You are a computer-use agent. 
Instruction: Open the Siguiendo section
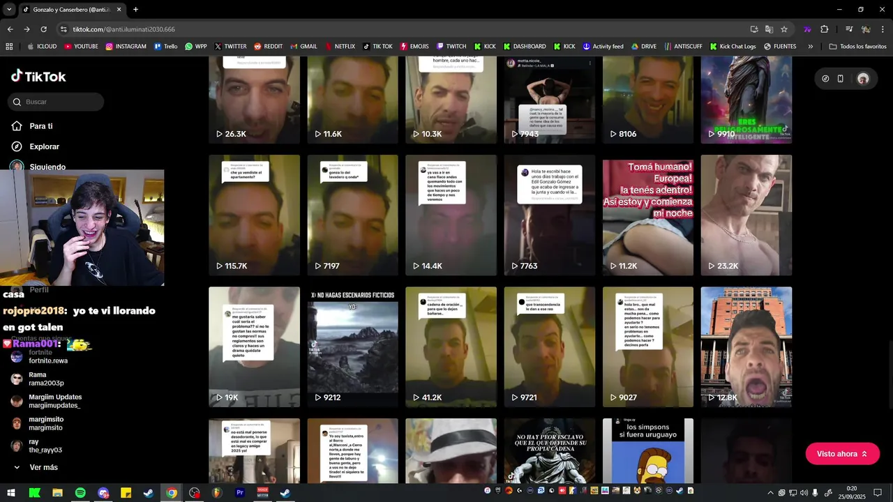pyautogui.click(x=38, y=167)
